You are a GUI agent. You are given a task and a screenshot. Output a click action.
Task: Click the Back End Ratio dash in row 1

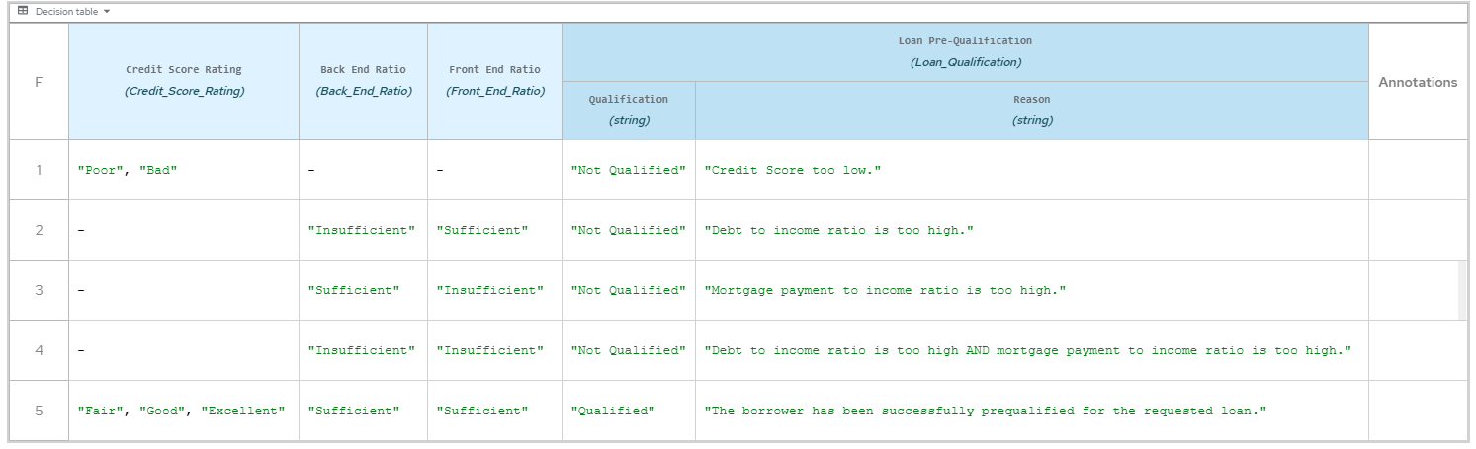coord(363,170)
